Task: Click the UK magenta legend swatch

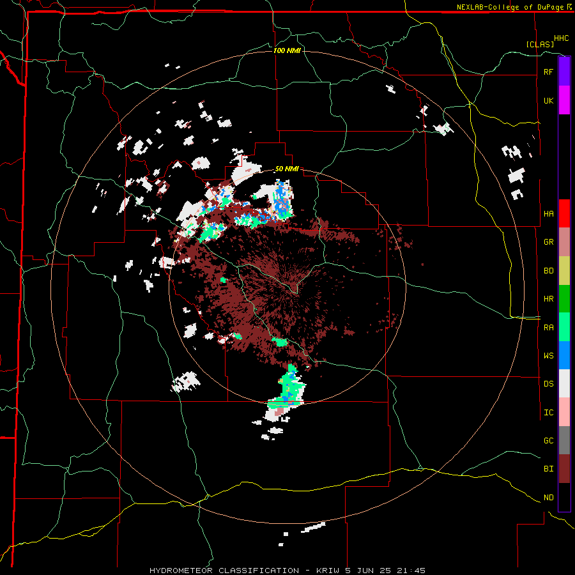Action: click(x=564, y=100)
